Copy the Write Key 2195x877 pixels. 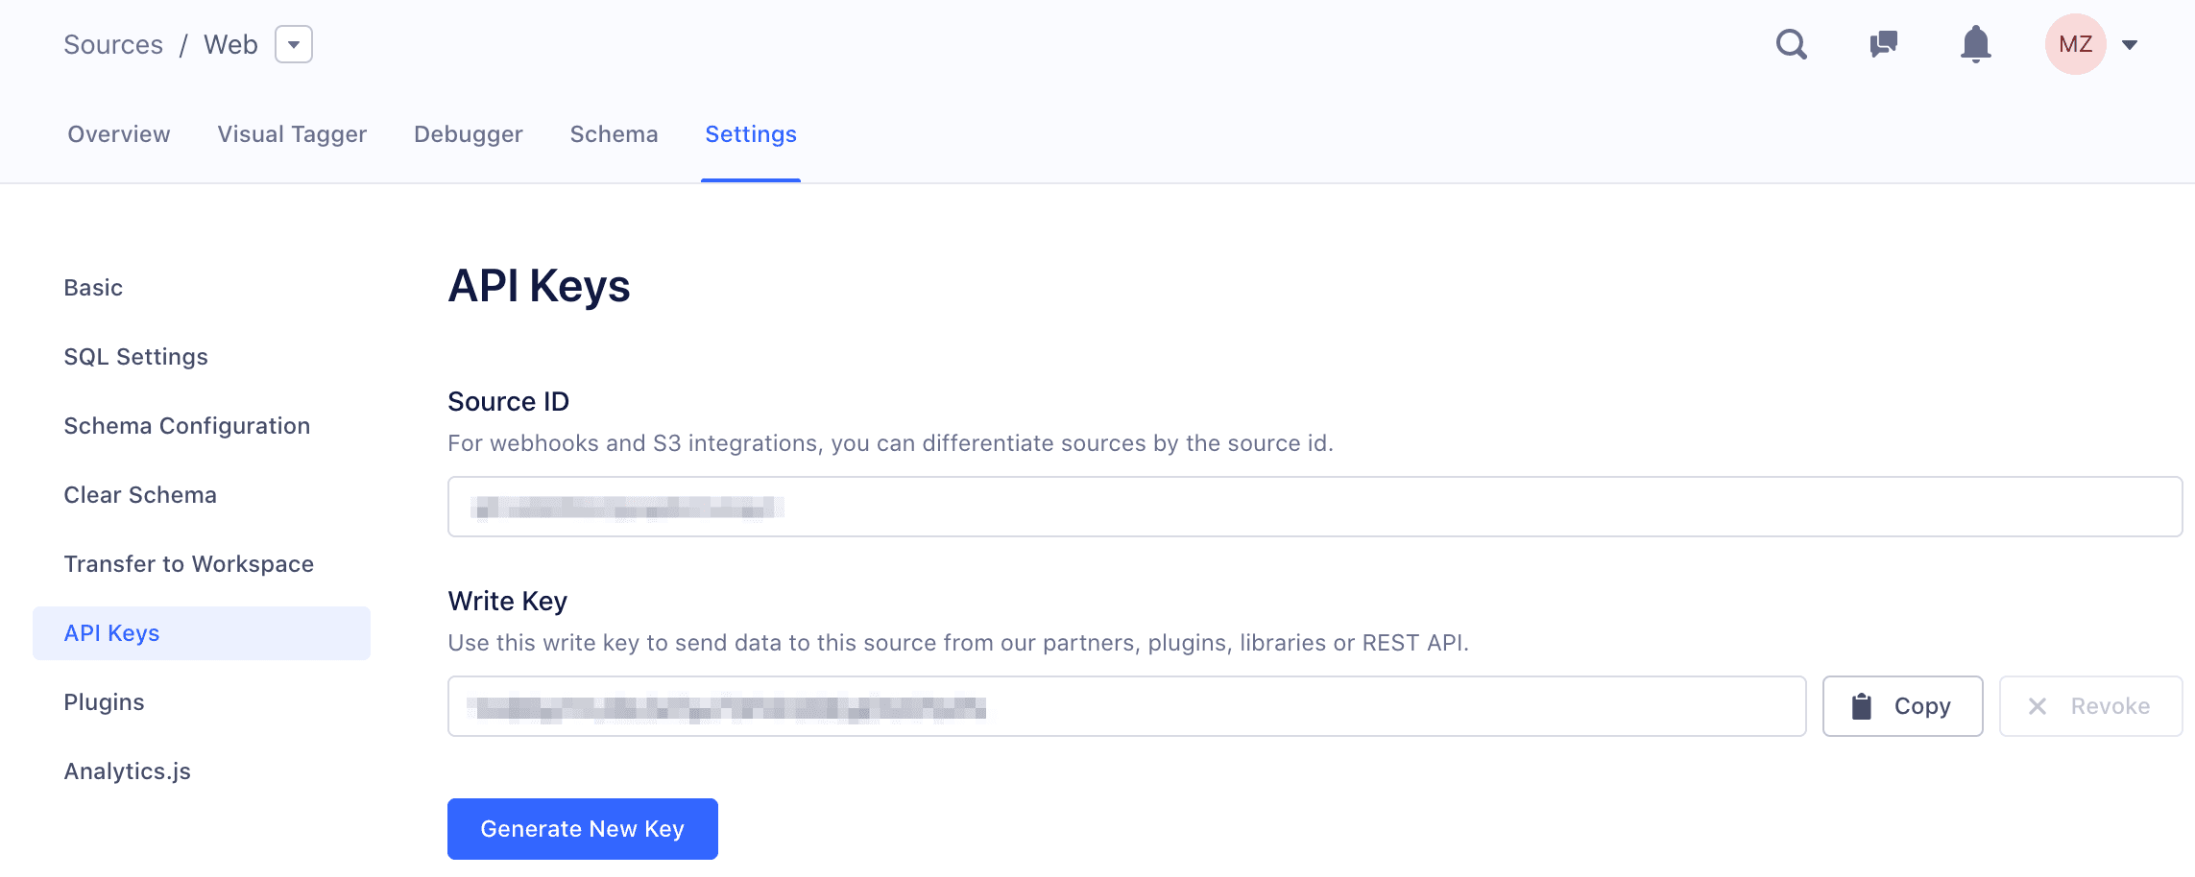click(1901, 706)
